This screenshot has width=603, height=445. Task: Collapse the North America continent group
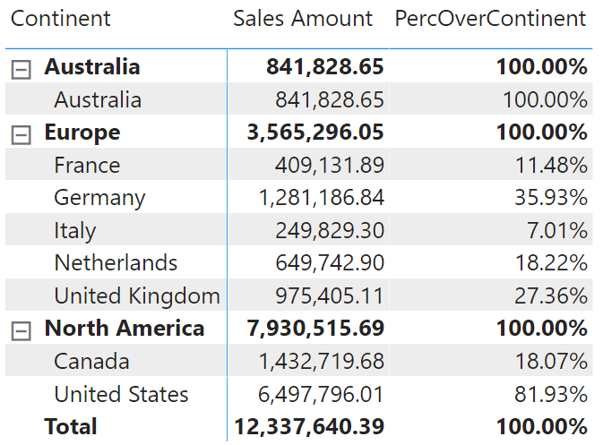(x=22, y=331)
